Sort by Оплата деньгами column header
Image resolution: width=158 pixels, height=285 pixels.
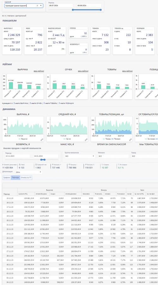coord(73,194)
